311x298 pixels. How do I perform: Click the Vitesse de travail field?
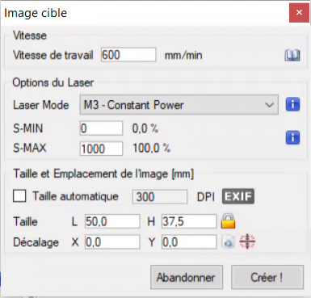(128, 55)
